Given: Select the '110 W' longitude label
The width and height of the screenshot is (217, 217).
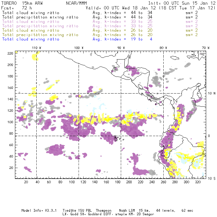Looking at the screenshot, I should tap(37, 48).
